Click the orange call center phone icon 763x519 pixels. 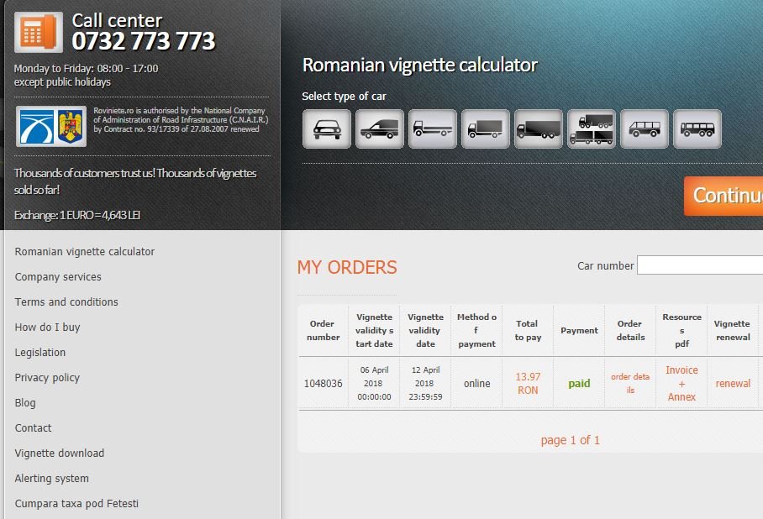click(38, 32)
